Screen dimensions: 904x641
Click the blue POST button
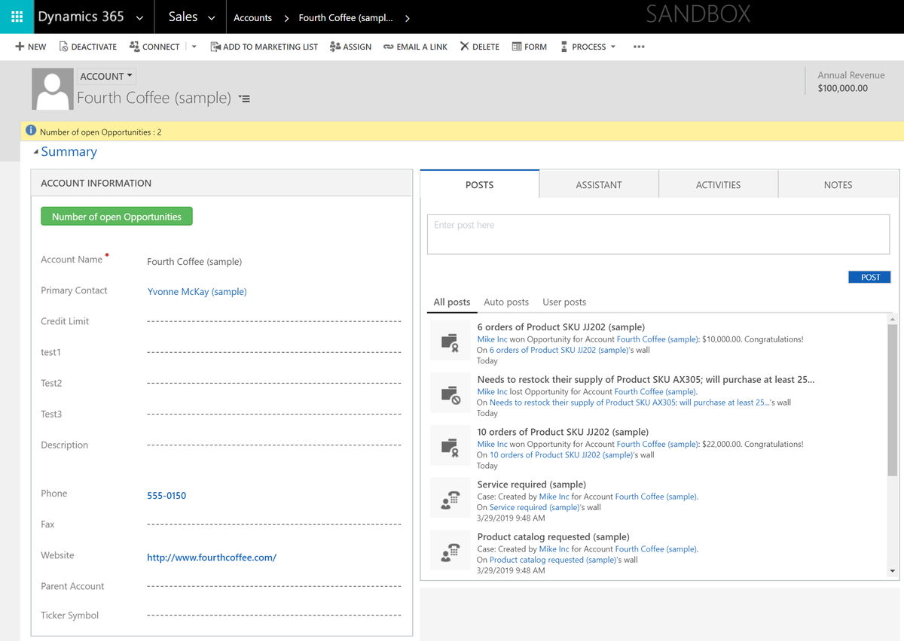(x=870, y=277)
